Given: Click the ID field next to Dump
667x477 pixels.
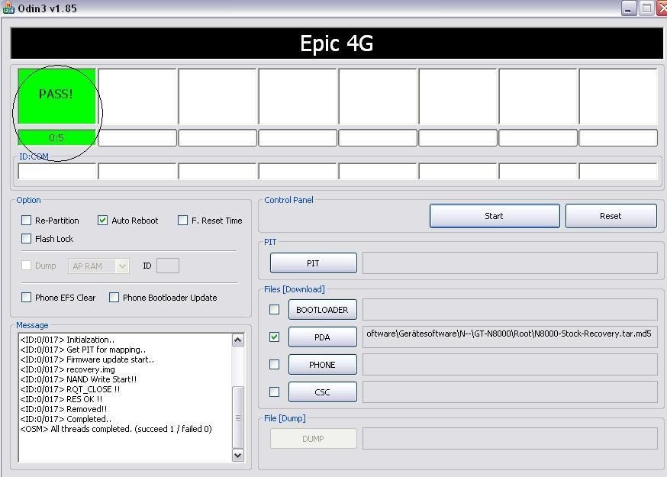Looking at the screenshot, I should [168, 266].
